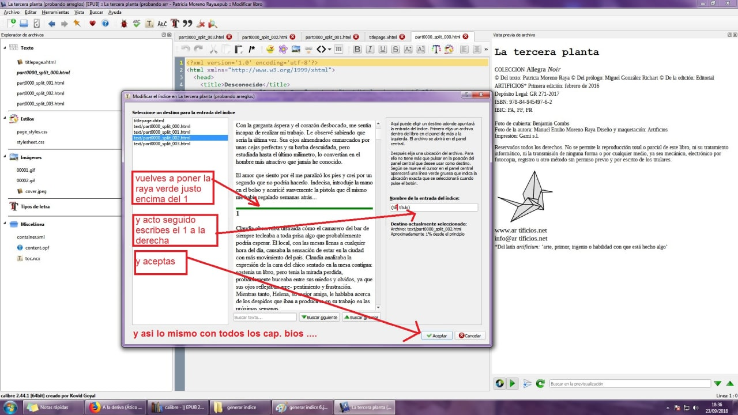This screenshot has height=415, width=738.
Task: Show more editor toolbar items chevron
Action: click(x=485, y=49)
